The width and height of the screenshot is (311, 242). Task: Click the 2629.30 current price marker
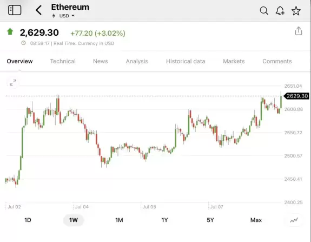coord(296,96)
